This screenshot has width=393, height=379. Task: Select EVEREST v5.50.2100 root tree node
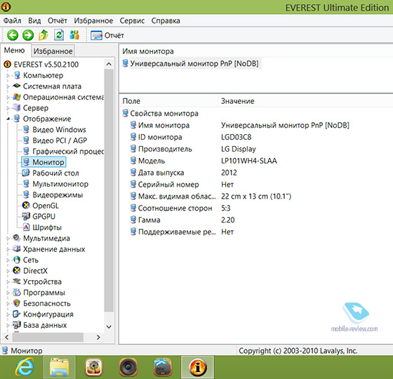(x=46, y=65)
